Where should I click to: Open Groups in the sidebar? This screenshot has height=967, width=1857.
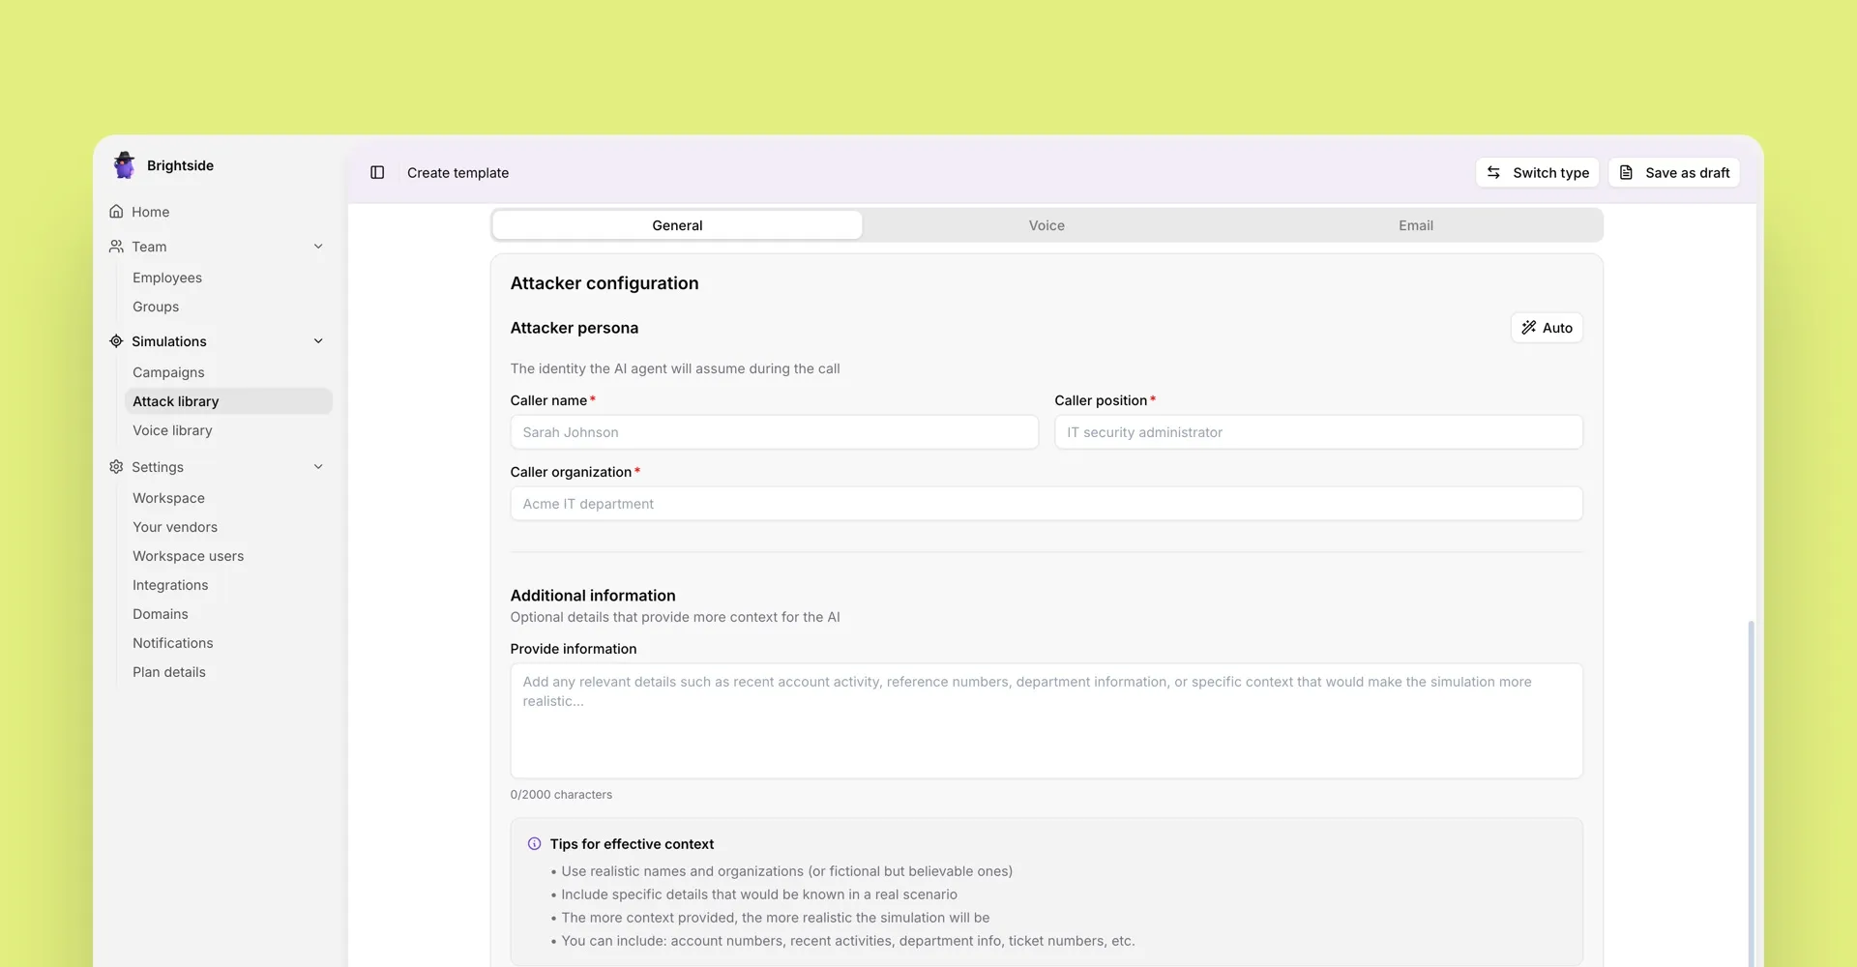(156, 306)
